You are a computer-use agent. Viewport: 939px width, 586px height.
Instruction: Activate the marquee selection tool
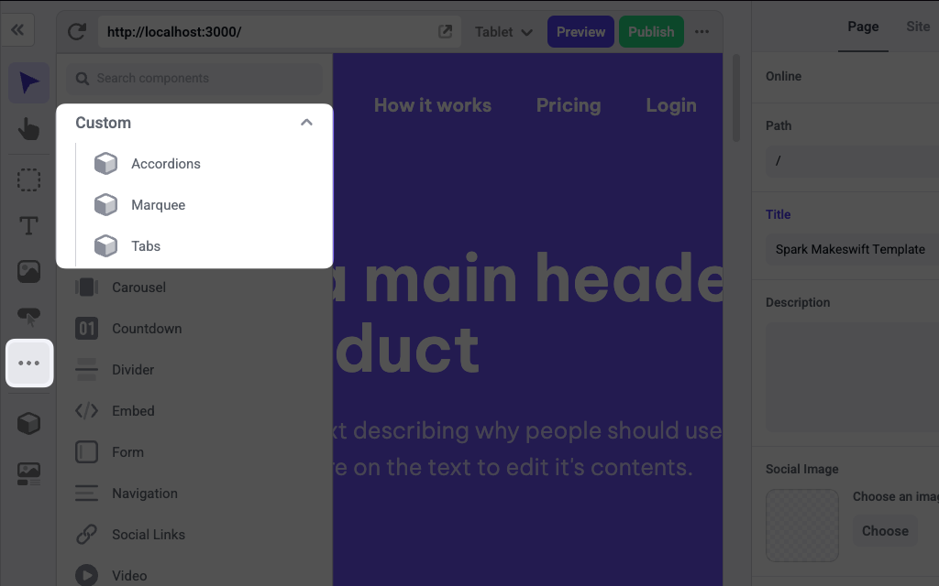(x=28, y=179)
